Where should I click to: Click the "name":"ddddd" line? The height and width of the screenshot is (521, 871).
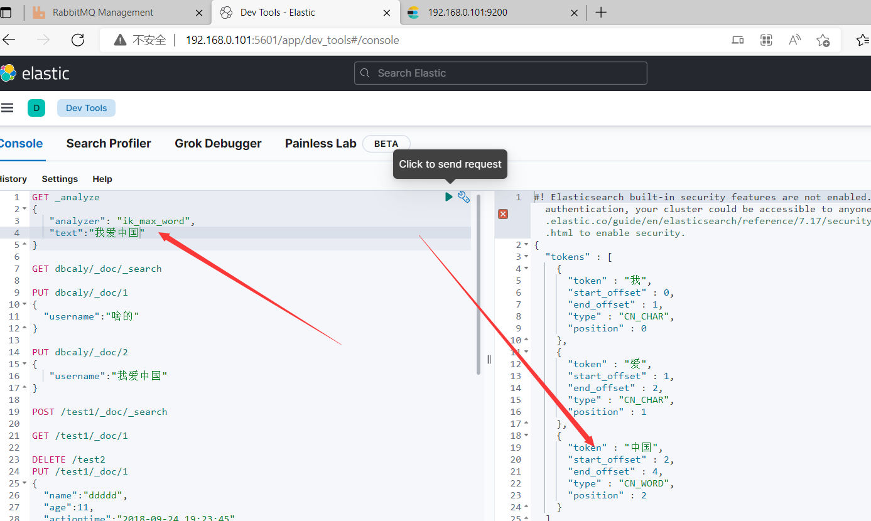85,495
